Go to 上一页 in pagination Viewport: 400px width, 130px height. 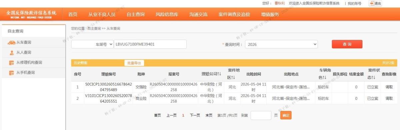pyautogui.click(x=171, y=115)
